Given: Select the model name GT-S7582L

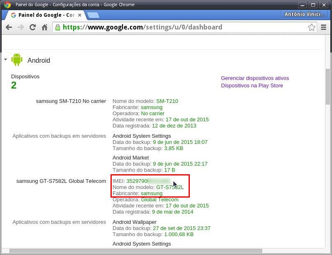Looking at the screenshot, I should point(170,187).
